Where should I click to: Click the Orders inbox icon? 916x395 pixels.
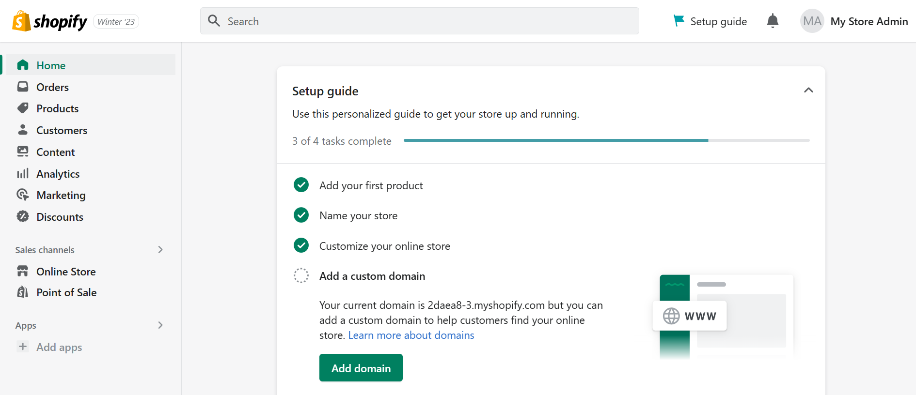point(23,87)
